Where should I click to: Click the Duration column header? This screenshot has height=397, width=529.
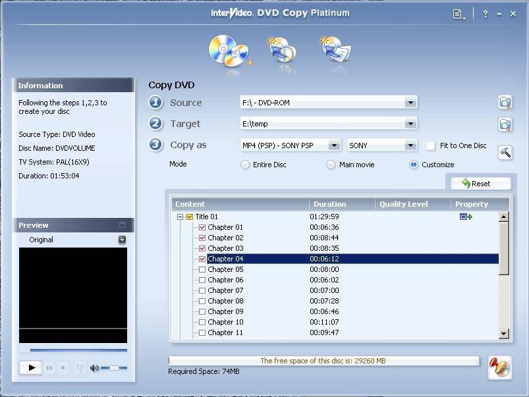coord(342,204)
